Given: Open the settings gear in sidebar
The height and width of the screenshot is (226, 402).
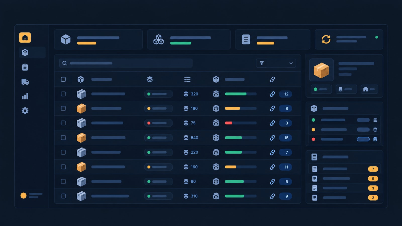Looking at the screenshot, I should (x=25, y=111).
